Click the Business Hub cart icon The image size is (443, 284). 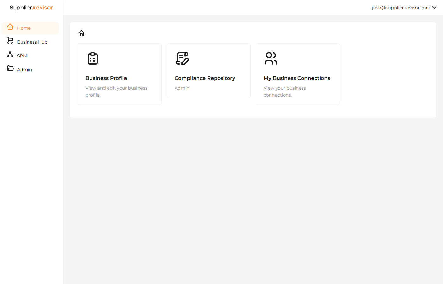click(10, 41)
